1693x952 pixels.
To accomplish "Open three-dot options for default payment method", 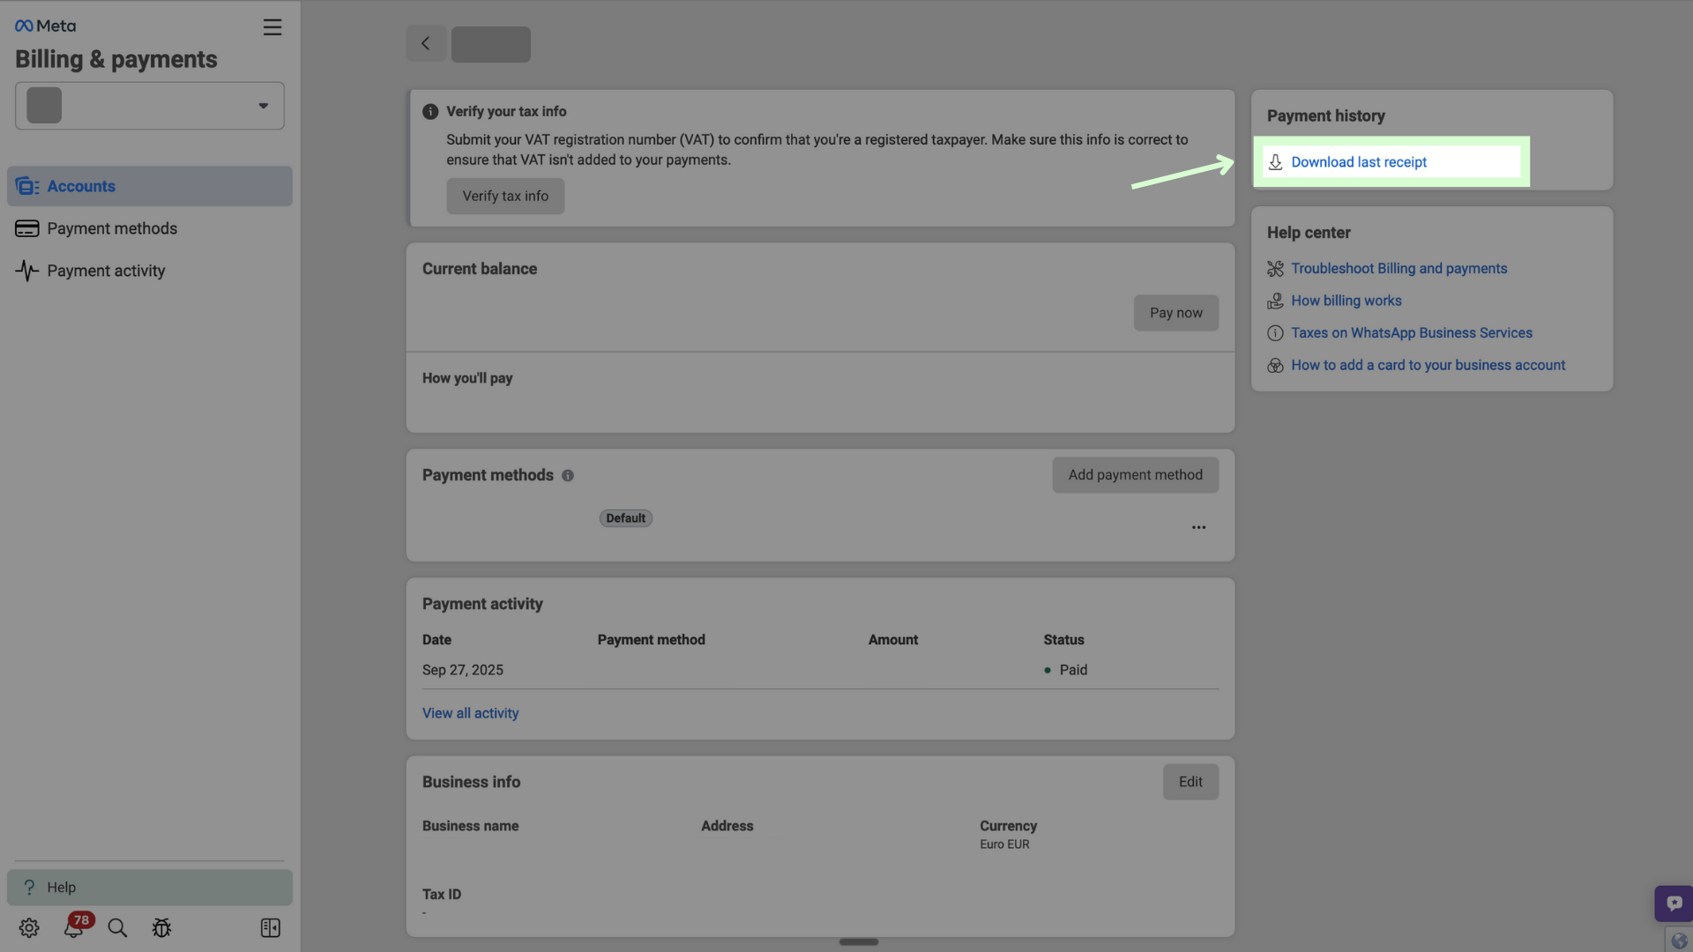I will click(x=1198, y=527).
